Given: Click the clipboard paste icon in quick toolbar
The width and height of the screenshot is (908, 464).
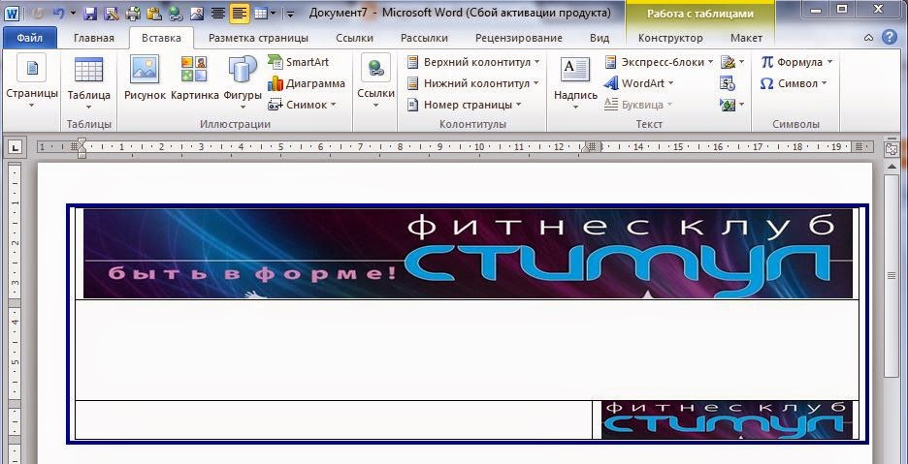Looking at the screenshot, I should 153,13.
